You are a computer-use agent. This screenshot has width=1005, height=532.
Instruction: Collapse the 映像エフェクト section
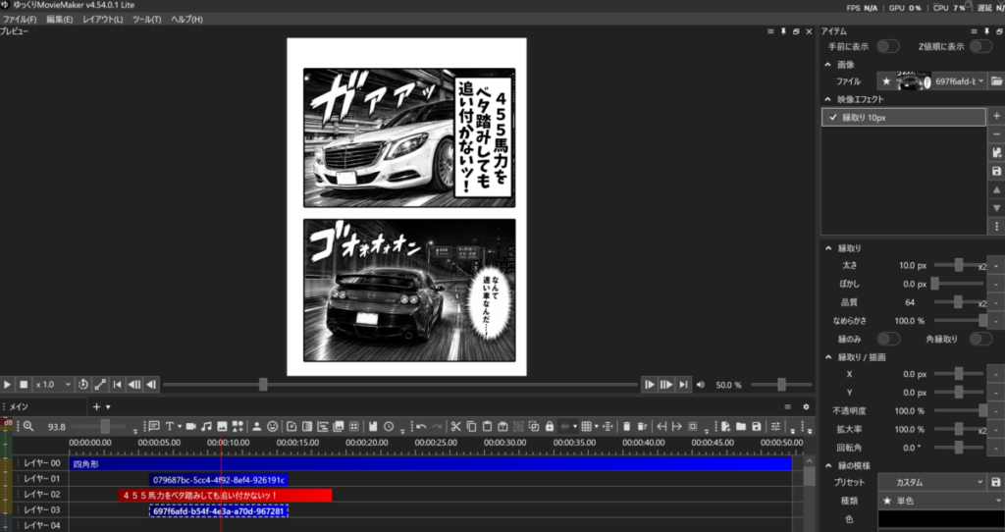click(827, 99)
